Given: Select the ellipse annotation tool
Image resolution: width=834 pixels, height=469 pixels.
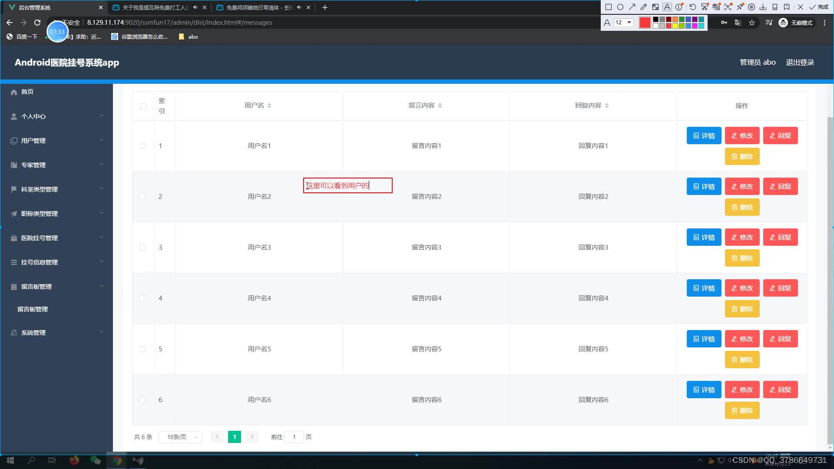Looking at the screenshot, I should coord(620,7).
